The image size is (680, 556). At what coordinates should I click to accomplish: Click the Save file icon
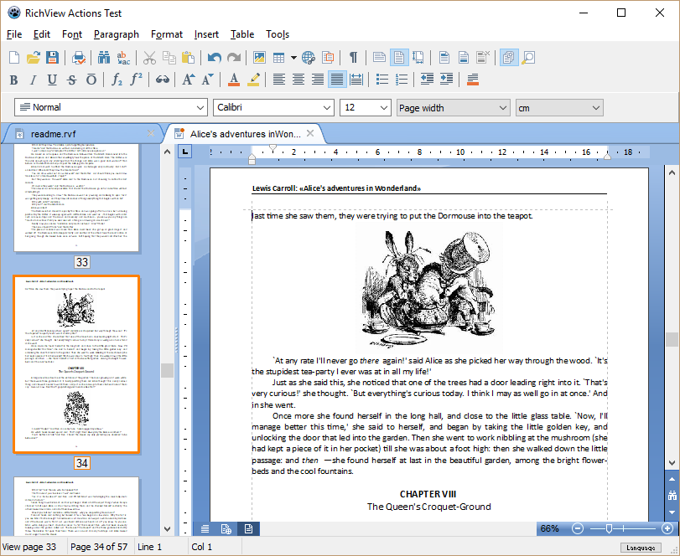click(52, 58)
